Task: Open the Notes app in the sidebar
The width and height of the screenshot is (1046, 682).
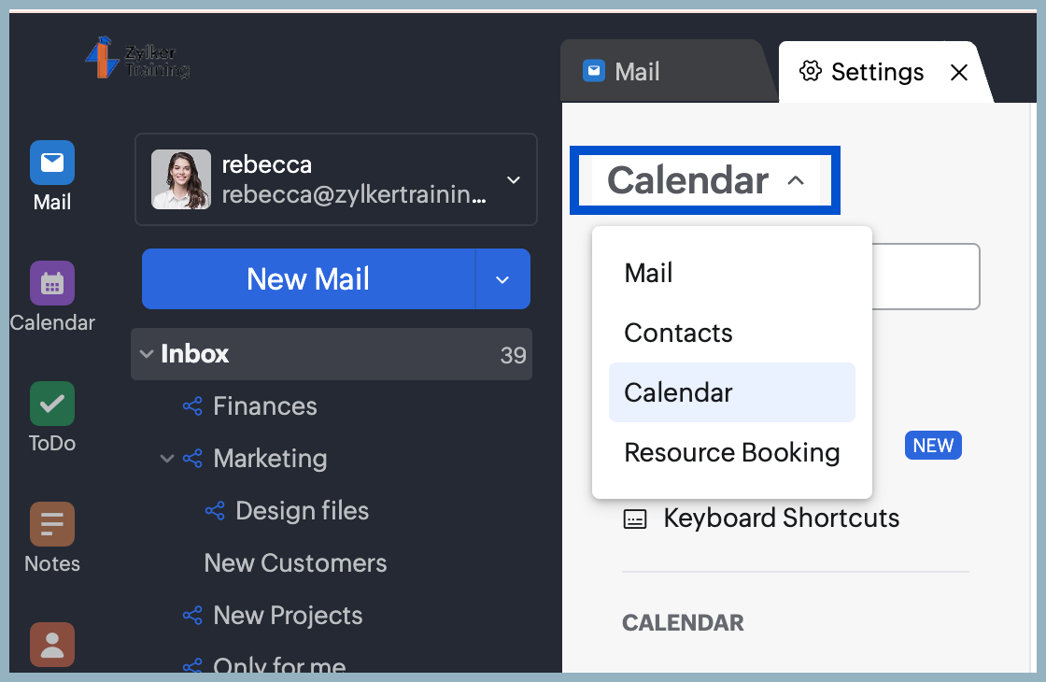Action: pyautogui.click(x=52, y=538)
